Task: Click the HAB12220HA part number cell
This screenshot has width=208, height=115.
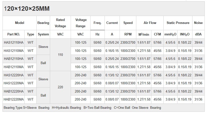Action: coord(14,91)
